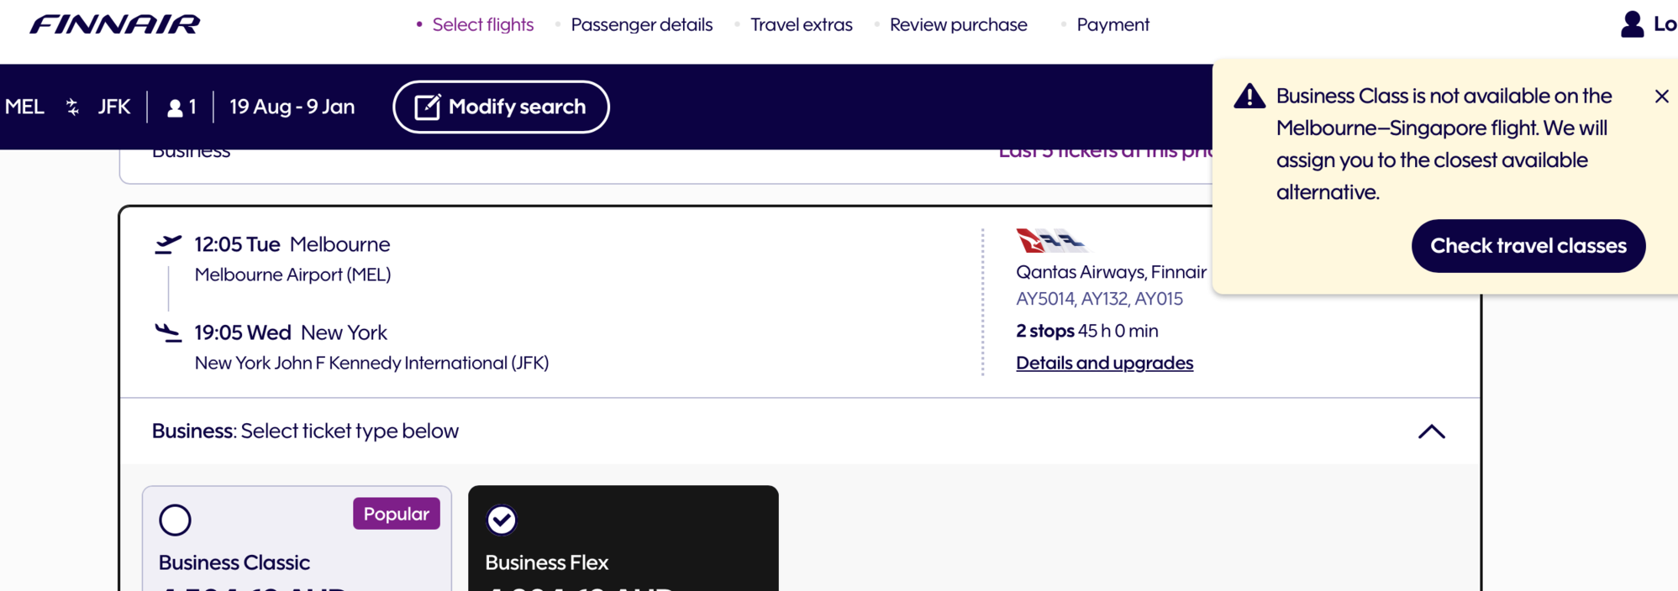Click the Modify search button

(500, 106)
